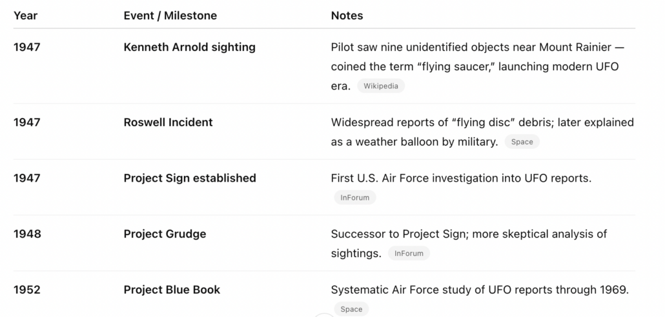Select the Project Blue Book event cell
The height and width of the screenshot is (317, 665).
[x=172, y=290]
